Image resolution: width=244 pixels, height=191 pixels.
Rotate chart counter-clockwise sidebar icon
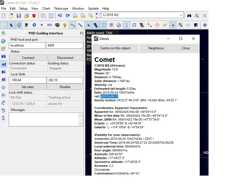(x=3, y=110)
